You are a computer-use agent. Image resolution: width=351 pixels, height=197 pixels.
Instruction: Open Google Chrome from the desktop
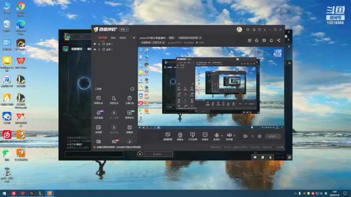(x=21, y=8)
